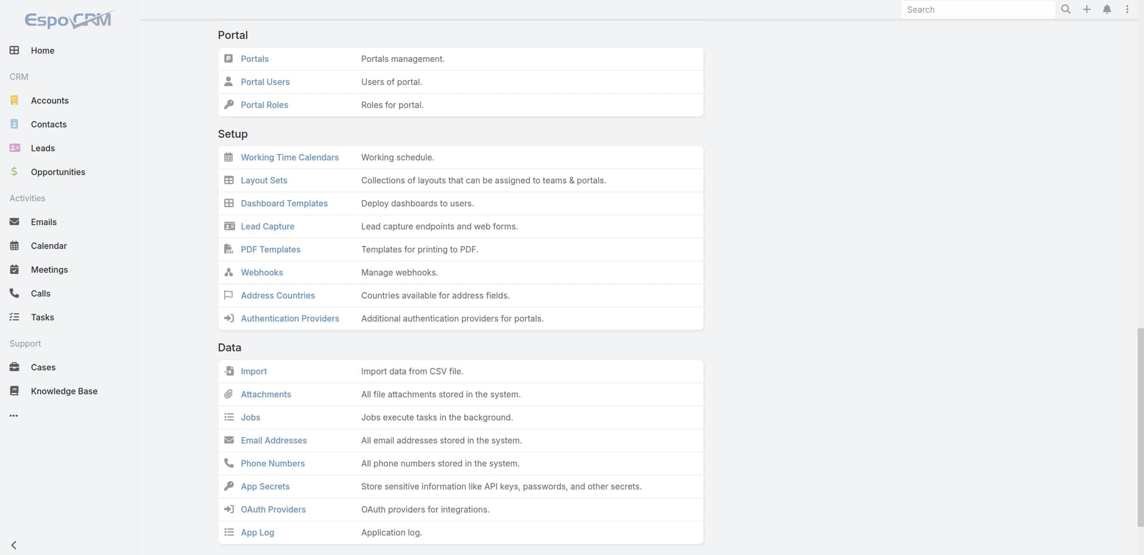The width and height of the screenshot is (1144, 555).
Task: Open the Lead Capture link
Action: click(x=268, y=226)
